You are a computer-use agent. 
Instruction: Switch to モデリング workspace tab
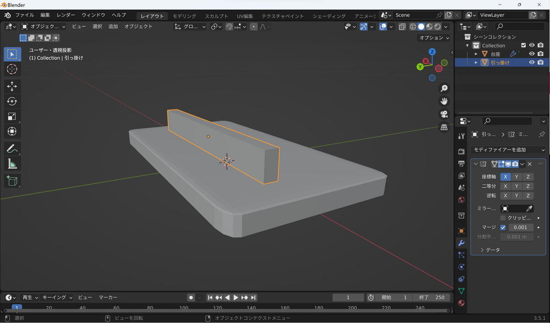pos(184,16)
